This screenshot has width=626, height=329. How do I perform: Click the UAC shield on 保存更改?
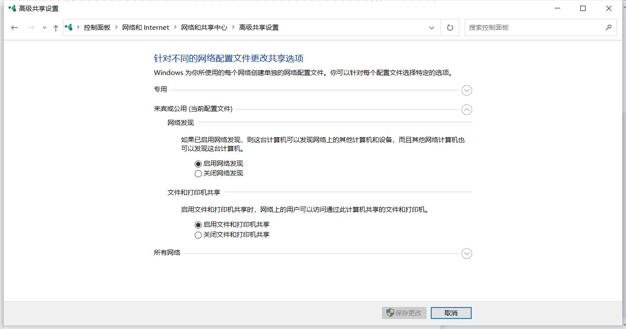[x=389, y=313]
